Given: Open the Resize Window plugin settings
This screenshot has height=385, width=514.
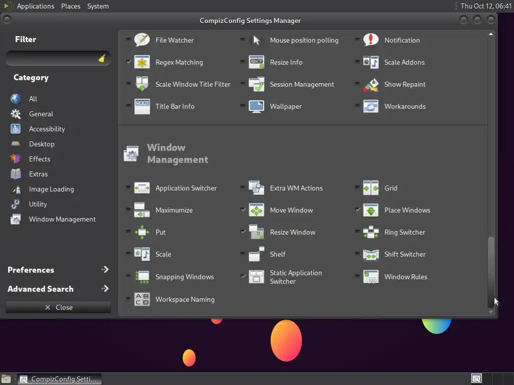Looking at the screenshot, I should pos(293,232).
